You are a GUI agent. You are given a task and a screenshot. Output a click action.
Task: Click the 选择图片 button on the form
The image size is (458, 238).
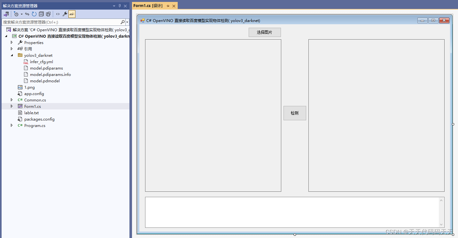point(264,32)
